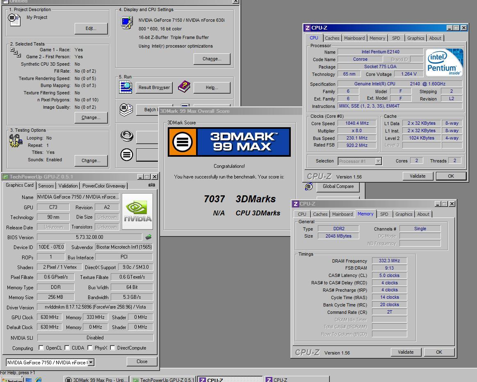Click Change button under Selected Tests
The width and height of the screenshot is (477, 382).
click(91, 117)
